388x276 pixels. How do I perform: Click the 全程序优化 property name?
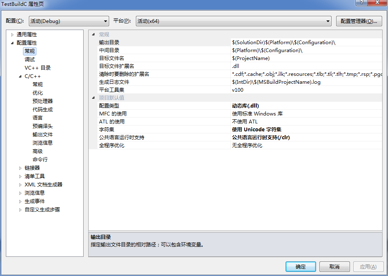tap(112, 145)
